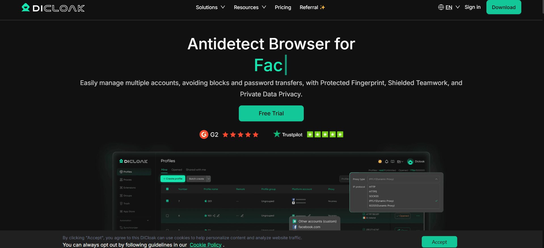Click the DICloak logo in the header
The height and width of the screenshot is (248, 544).
[53, 8]
